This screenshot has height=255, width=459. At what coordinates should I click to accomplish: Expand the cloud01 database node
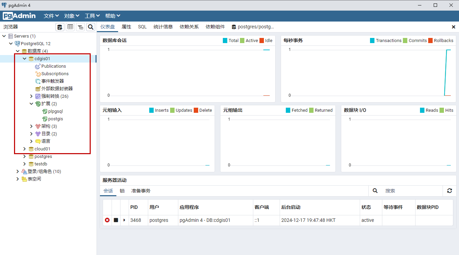coord(25,149)
